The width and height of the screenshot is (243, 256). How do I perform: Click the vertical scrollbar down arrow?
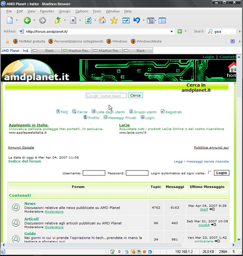239,239
